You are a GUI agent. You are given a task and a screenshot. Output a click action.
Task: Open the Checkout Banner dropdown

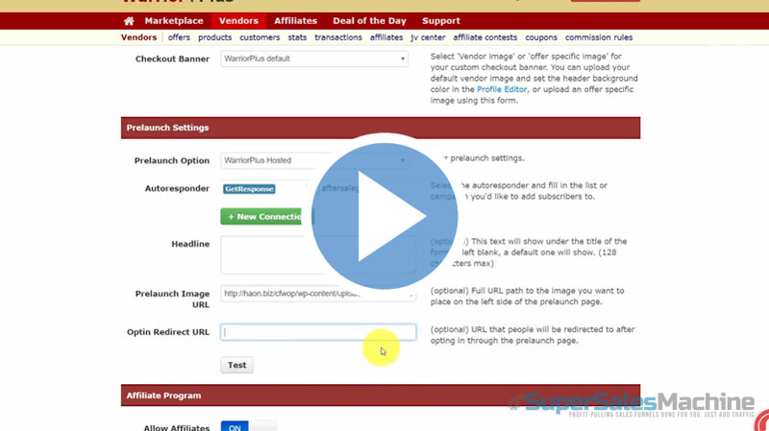(x=314, y=59)
